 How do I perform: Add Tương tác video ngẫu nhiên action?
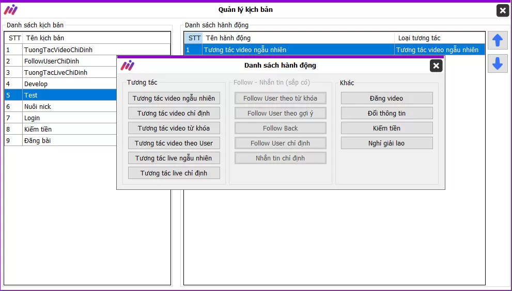coord(174,98)
